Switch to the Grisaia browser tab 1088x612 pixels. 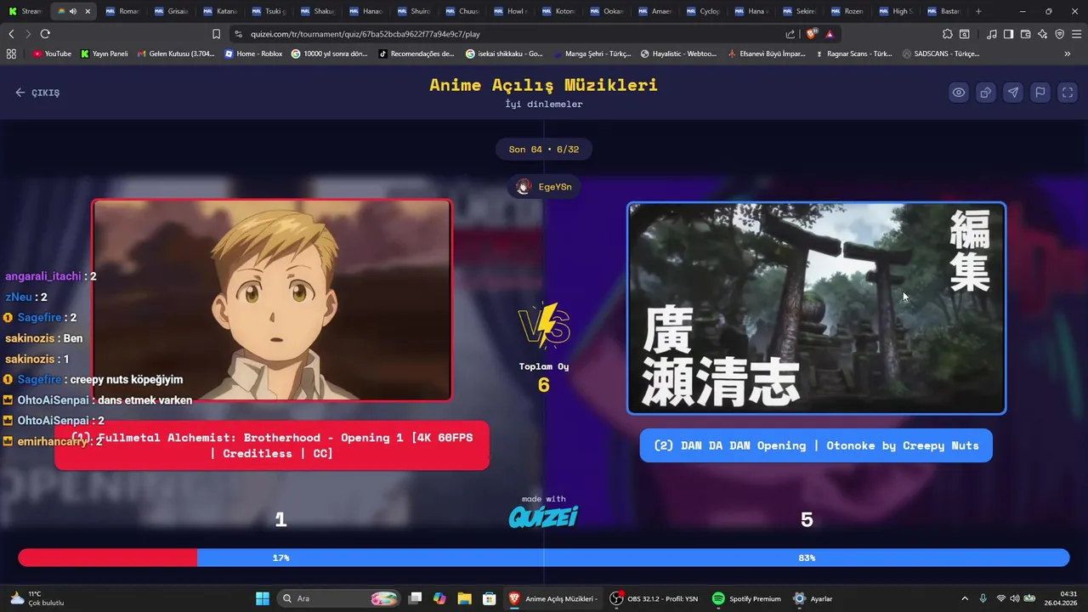[172, 11]
